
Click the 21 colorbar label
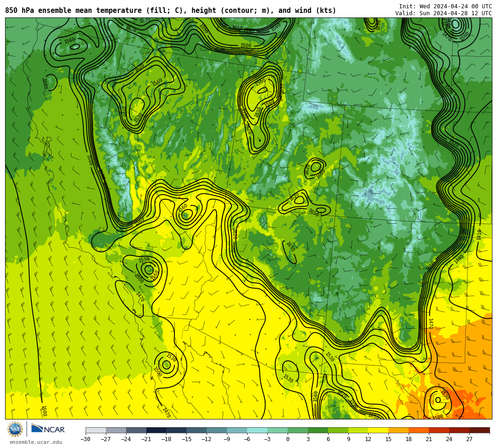(429, 439)
